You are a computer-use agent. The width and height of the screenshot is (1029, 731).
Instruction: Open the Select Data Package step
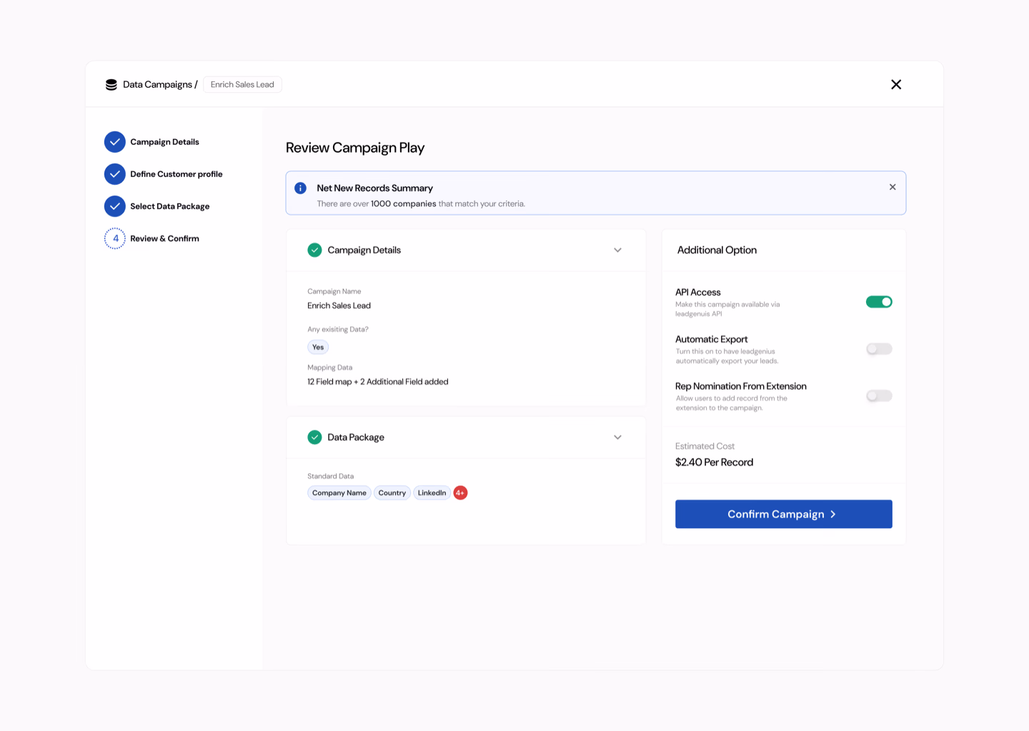pos(169,206)
